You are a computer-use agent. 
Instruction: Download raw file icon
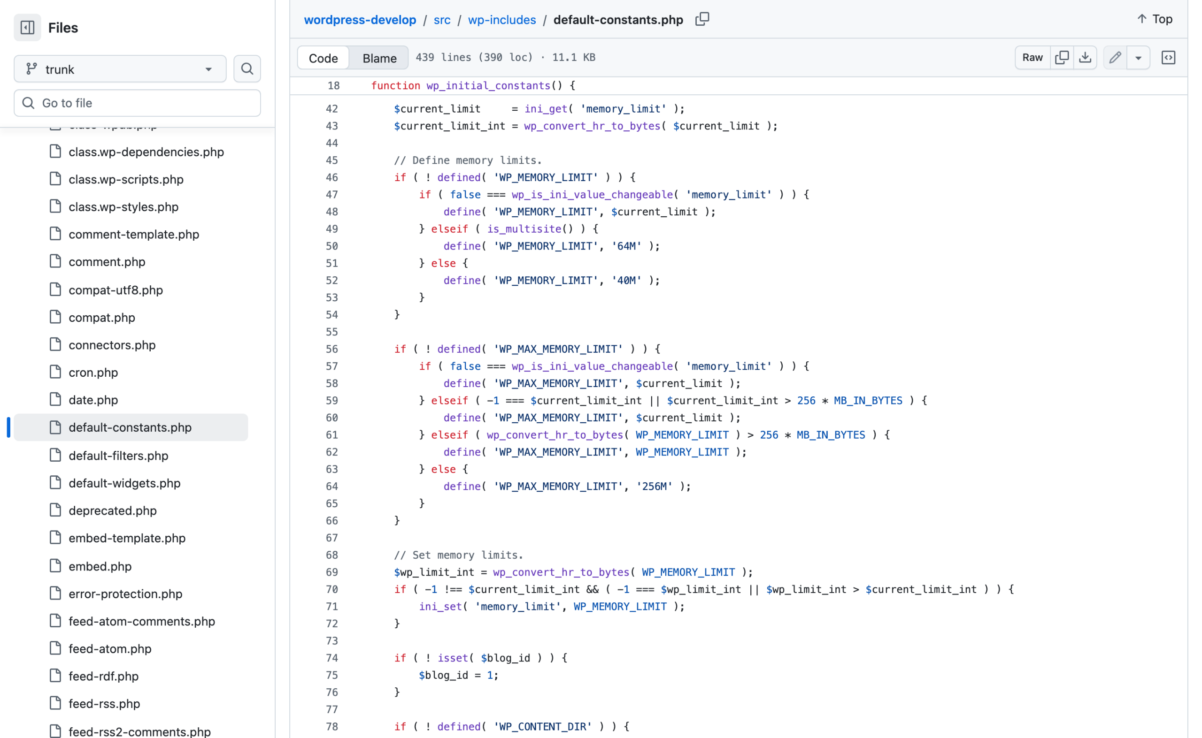pos(1085,58)
